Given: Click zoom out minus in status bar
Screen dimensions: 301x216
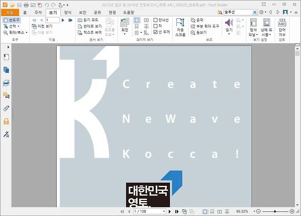Looking at the screenshot, I should click(258, 211).
